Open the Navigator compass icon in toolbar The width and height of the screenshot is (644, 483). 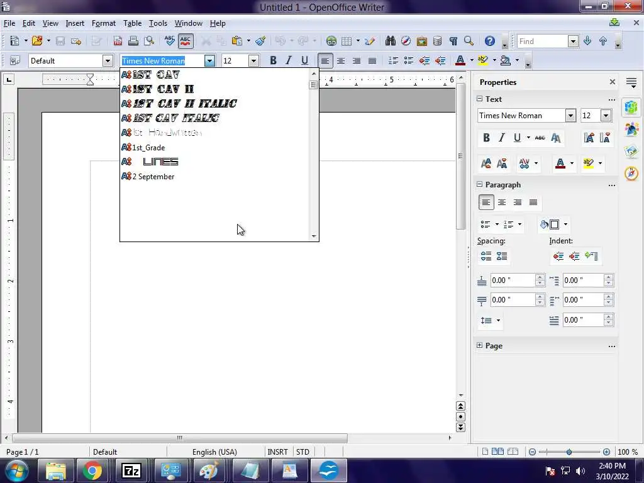click(x=406, y=41)
